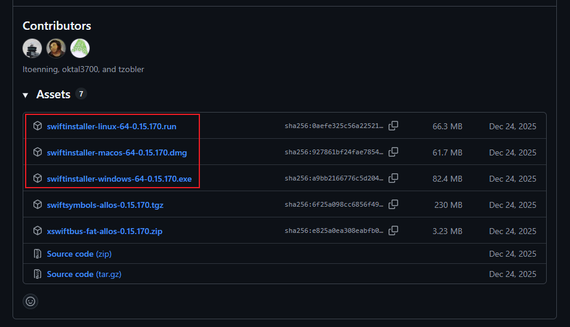Screen dimensions: 570x327
Task: Copy sha256 hash of linux .run installer
Action: pos(393,126)
